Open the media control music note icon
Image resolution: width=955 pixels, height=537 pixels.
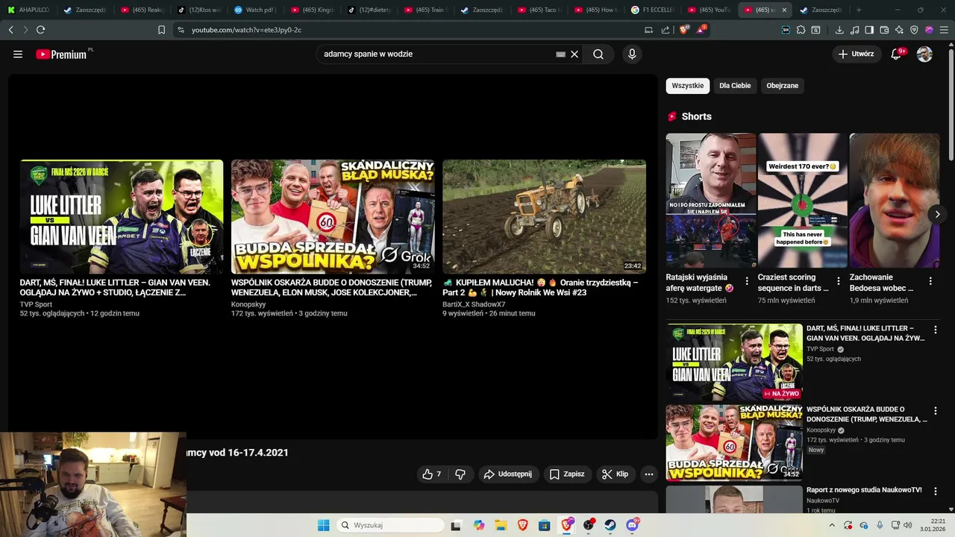tap(854, 30)
